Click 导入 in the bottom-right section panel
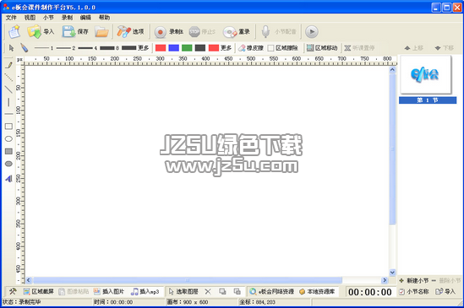This screenshot has width=464, height=308. point(445,292)
